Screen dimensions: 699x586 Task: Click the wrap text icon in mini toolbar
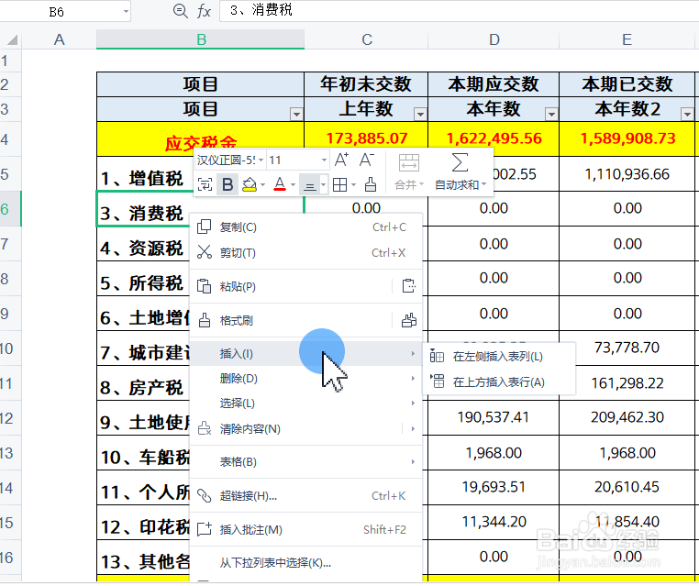click(x=205, y=184)
